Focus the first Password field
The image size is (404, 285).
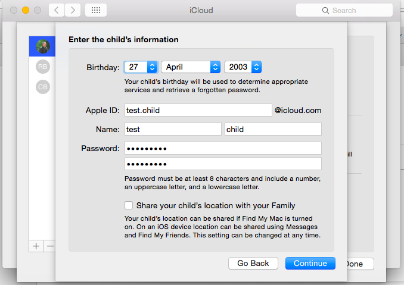[x=223, y=148]
